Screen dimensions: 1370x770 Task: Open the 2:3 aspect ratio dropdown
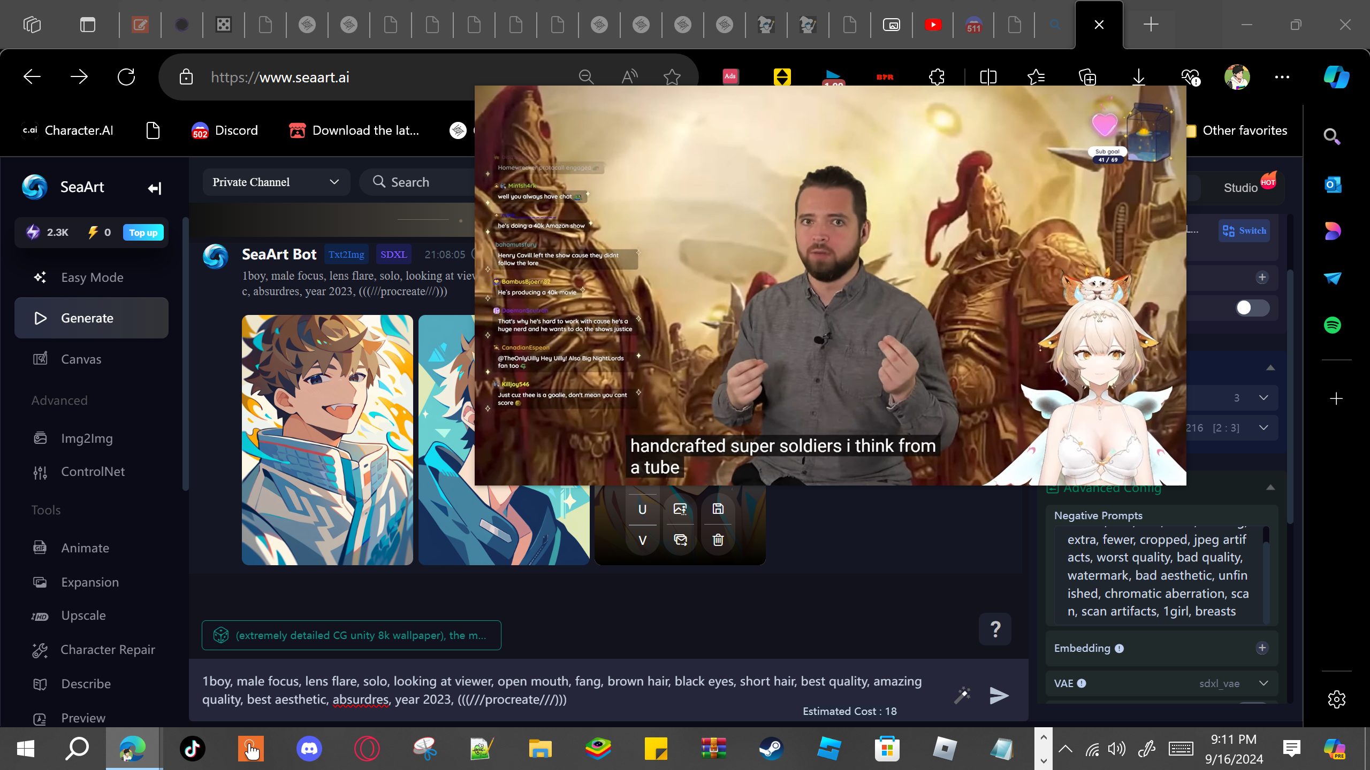pyautogui.click(x=1232, y=428)
